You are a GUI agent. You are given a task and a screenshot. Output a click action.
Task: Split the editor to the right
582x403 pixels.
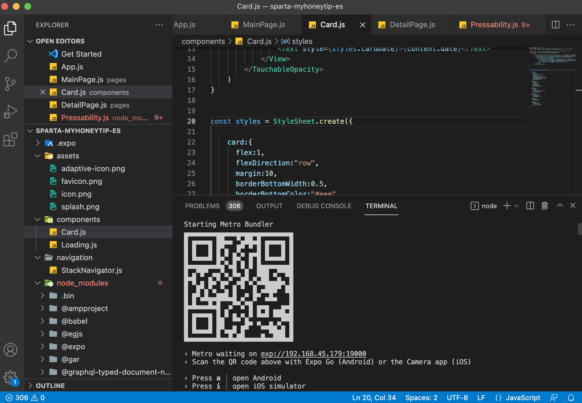[x=556, y=25]
